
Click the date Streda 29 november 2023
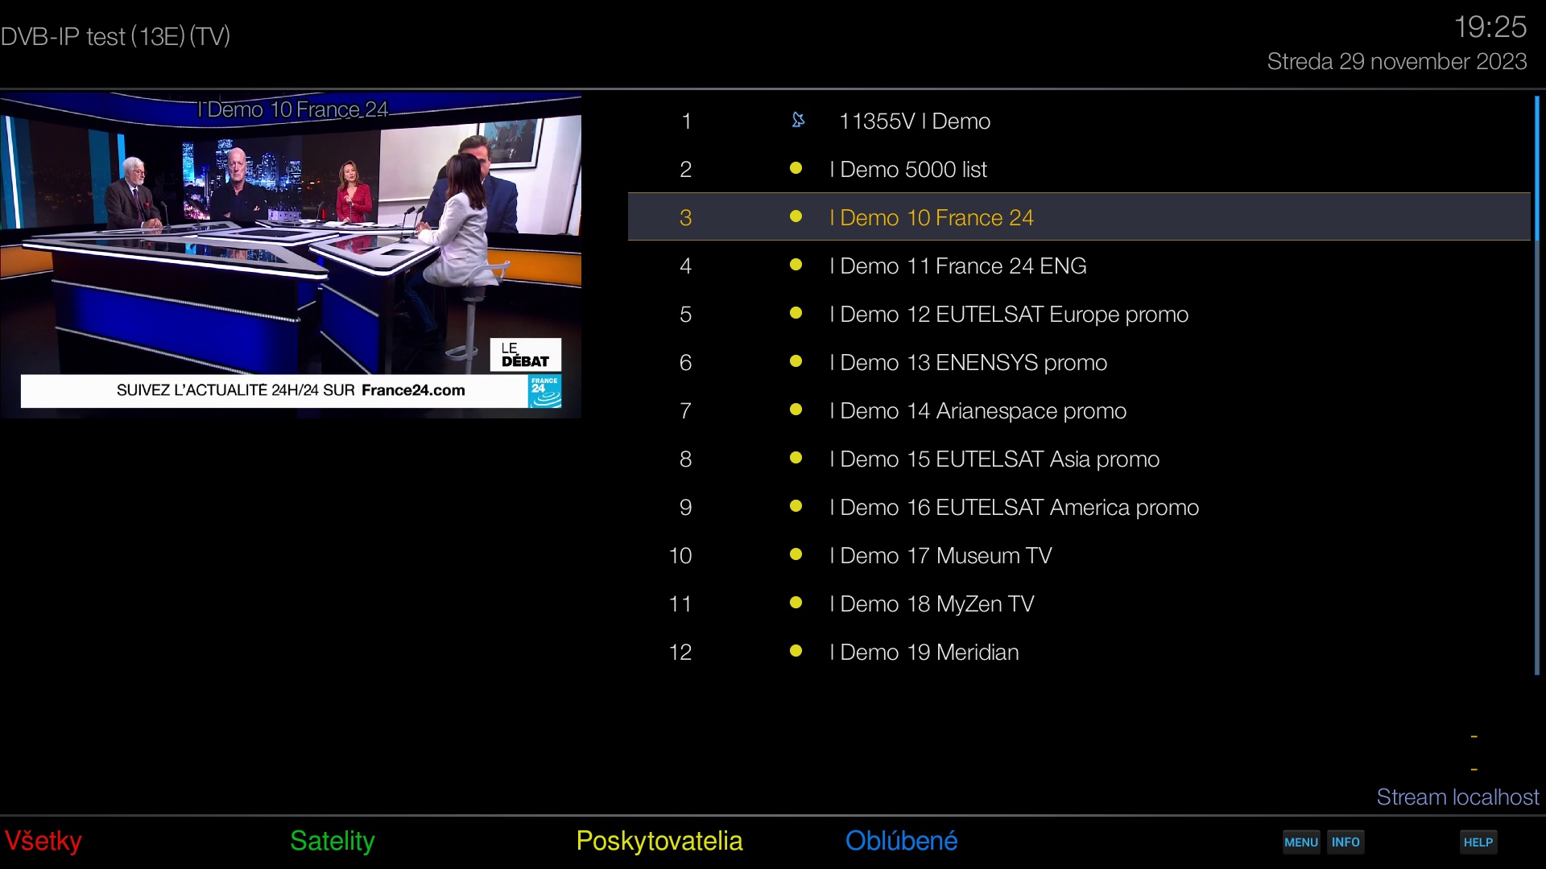1397,61
